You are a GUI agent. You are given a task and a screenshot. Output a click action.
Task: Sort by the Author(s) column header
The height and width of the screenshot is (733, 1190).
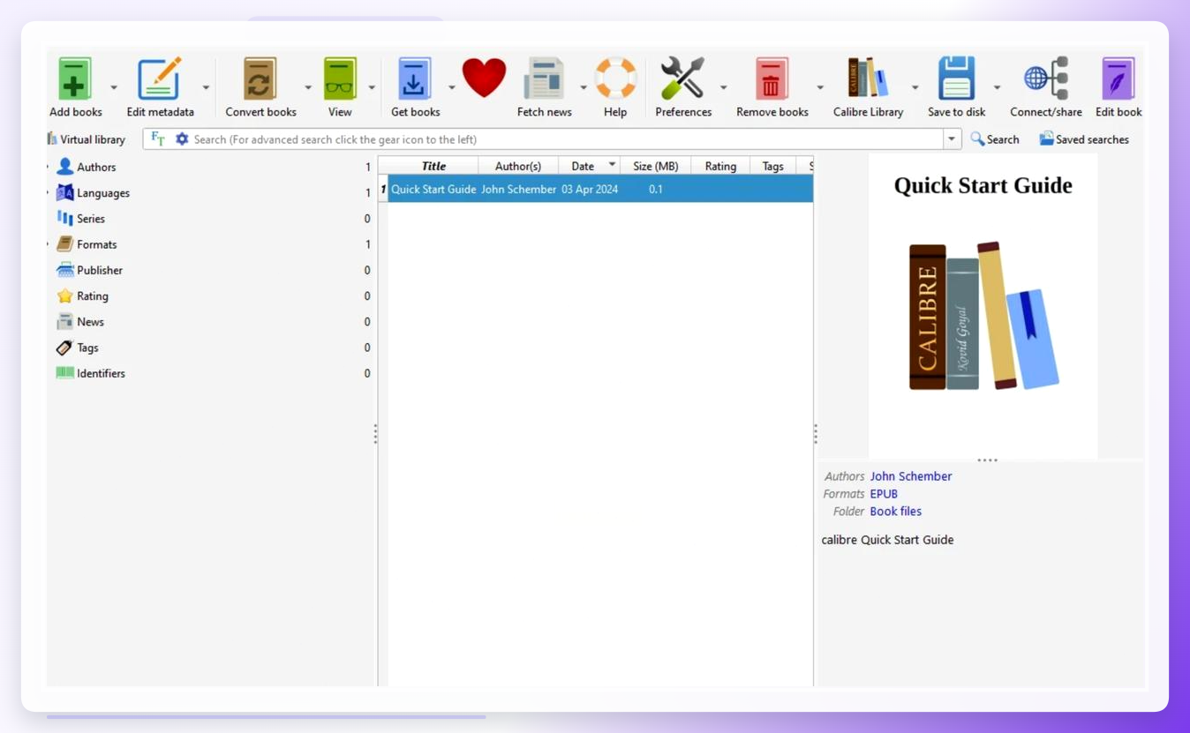(x=518, y=166)
